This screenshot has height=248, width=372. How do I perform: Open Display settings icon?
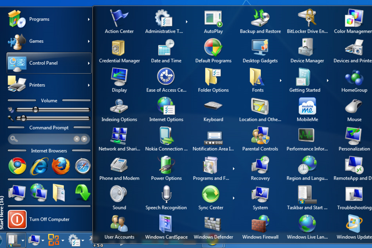pos(119,77)
